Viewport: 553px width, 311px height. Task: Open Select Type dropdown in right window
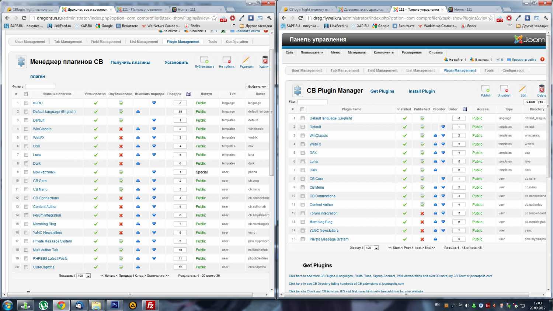[x=535, y=102]
